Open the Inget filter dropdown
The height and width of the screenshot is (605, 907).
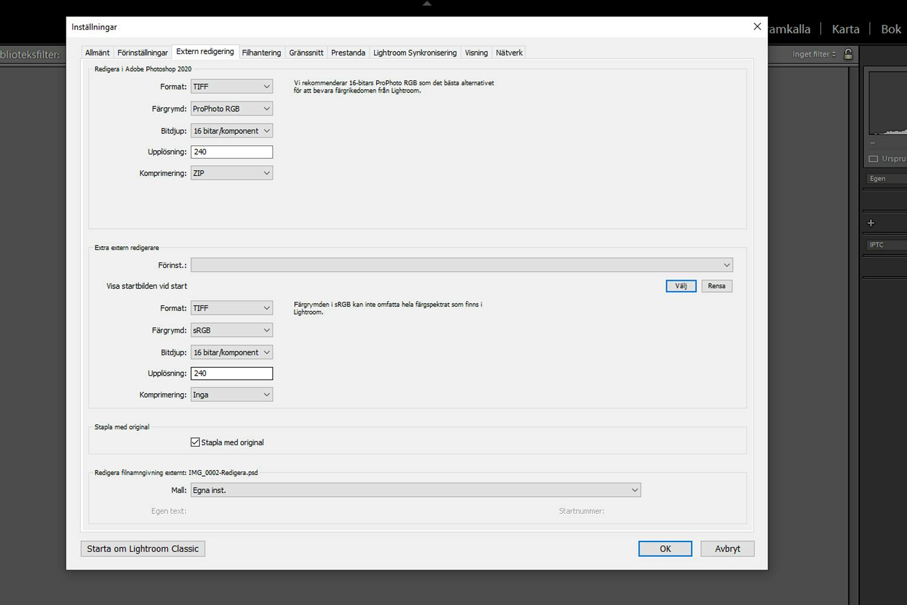pyautogui.click(x=814, y=54)
